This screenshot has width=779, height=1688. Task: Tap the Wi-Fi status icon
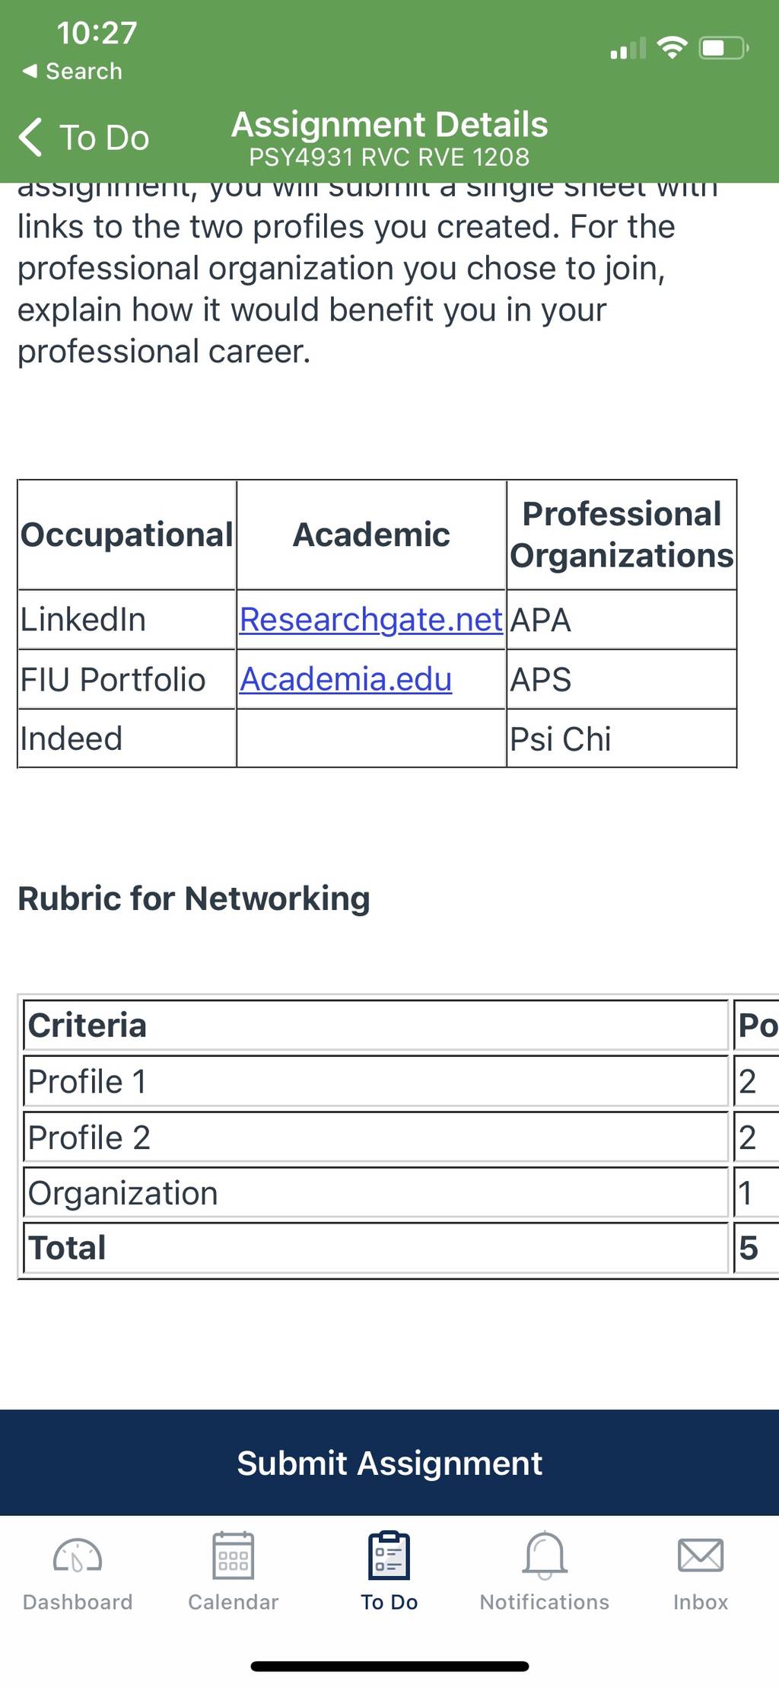pos(672,48)
